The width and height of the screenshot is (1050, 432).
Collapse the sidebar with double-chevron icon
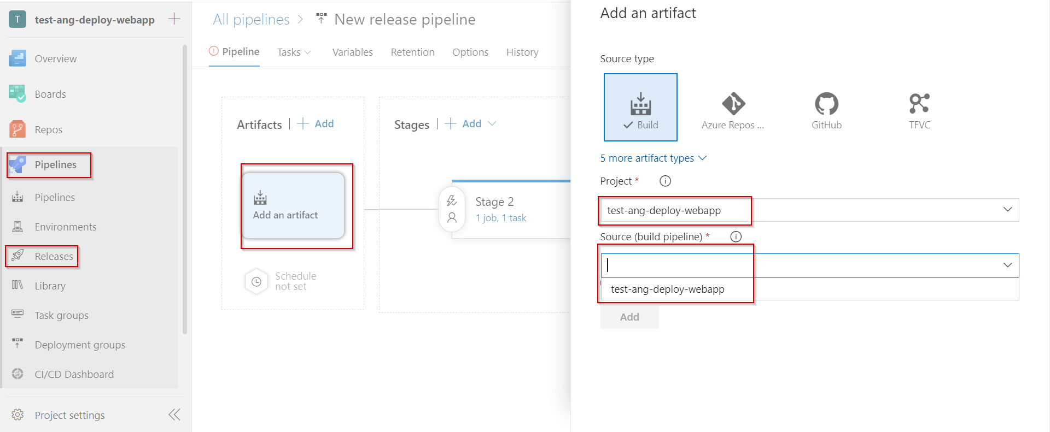(174, 415)
